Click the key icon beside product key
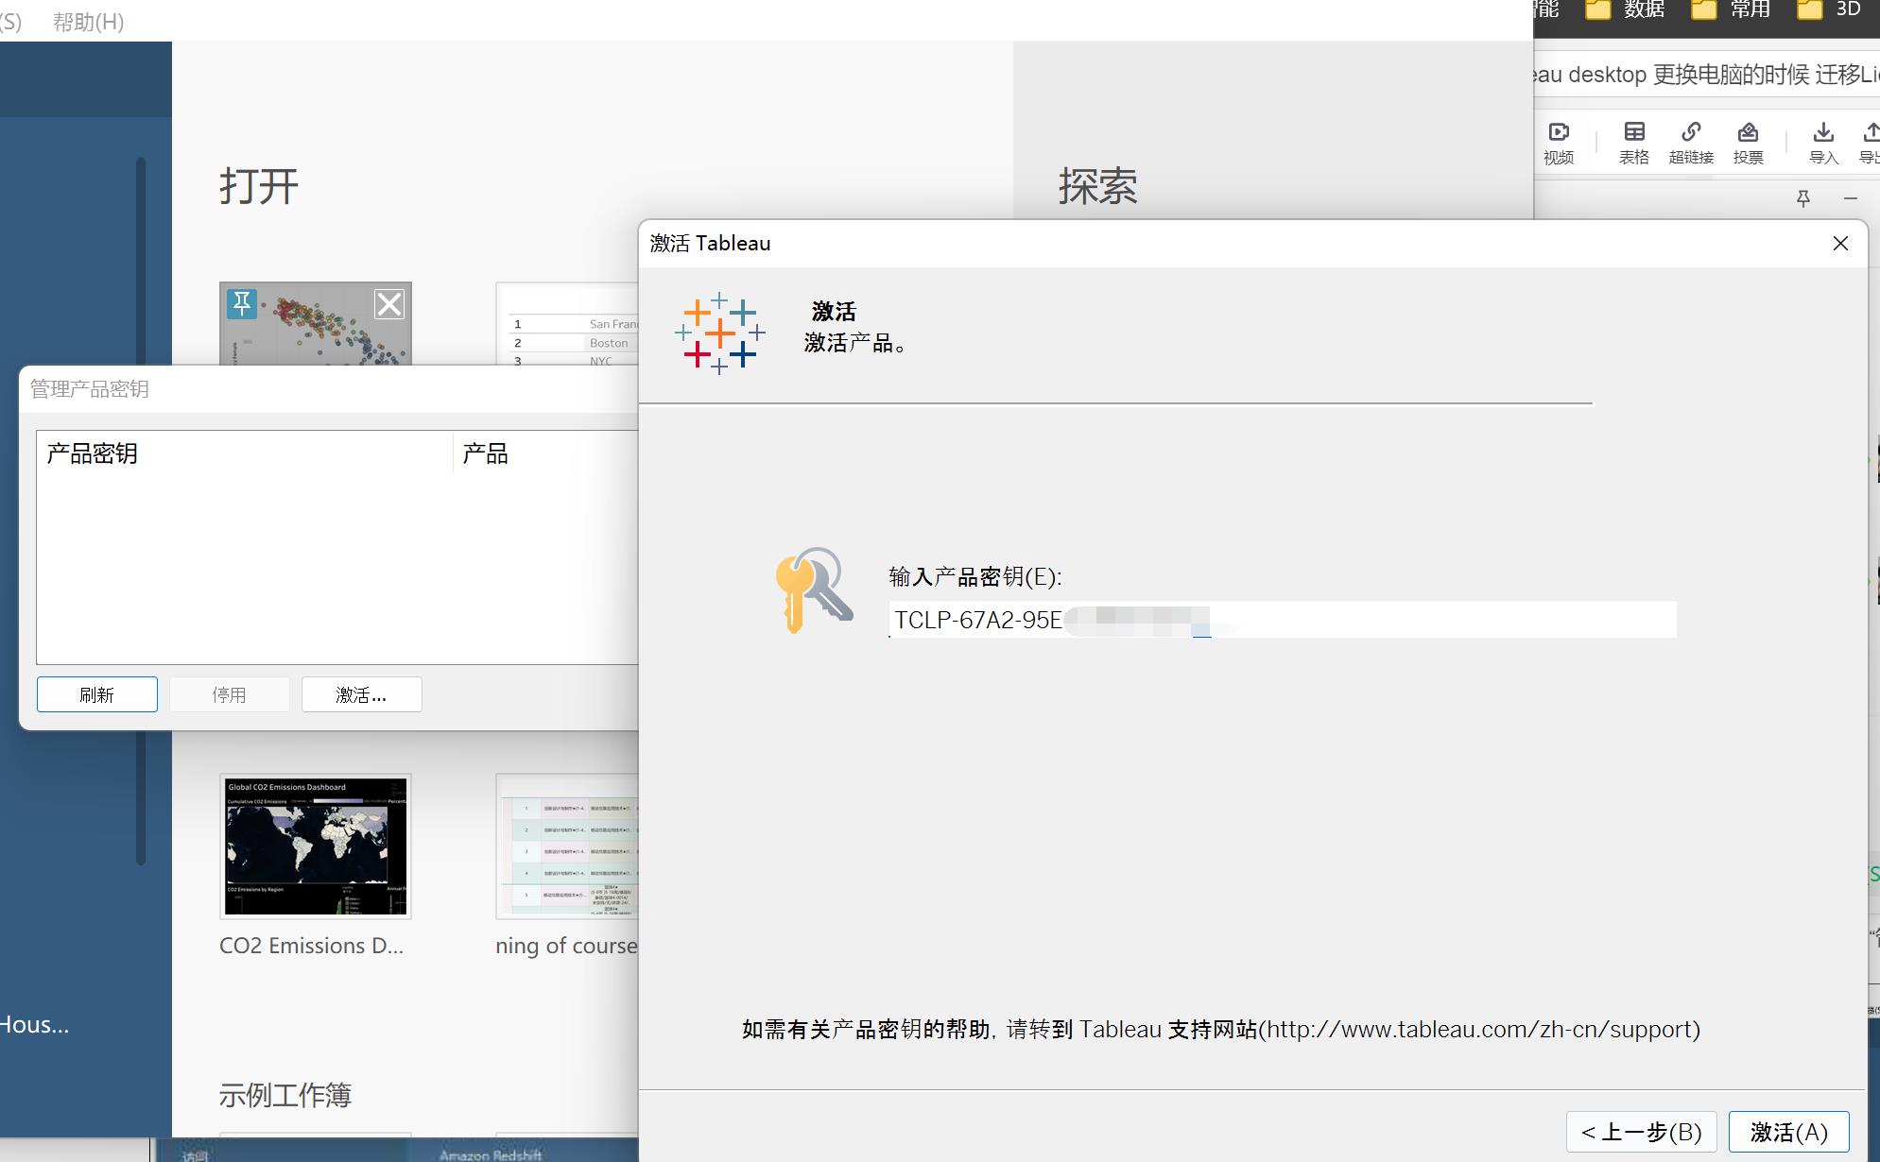The image size is (1880, 1162). pyautogui.click(x=814, y=590)
